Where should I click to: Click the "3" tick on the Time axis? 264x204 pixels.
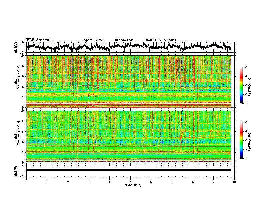[x=89, y=182]
